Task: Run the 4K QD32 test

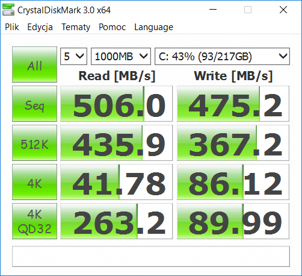Action: 34,221
